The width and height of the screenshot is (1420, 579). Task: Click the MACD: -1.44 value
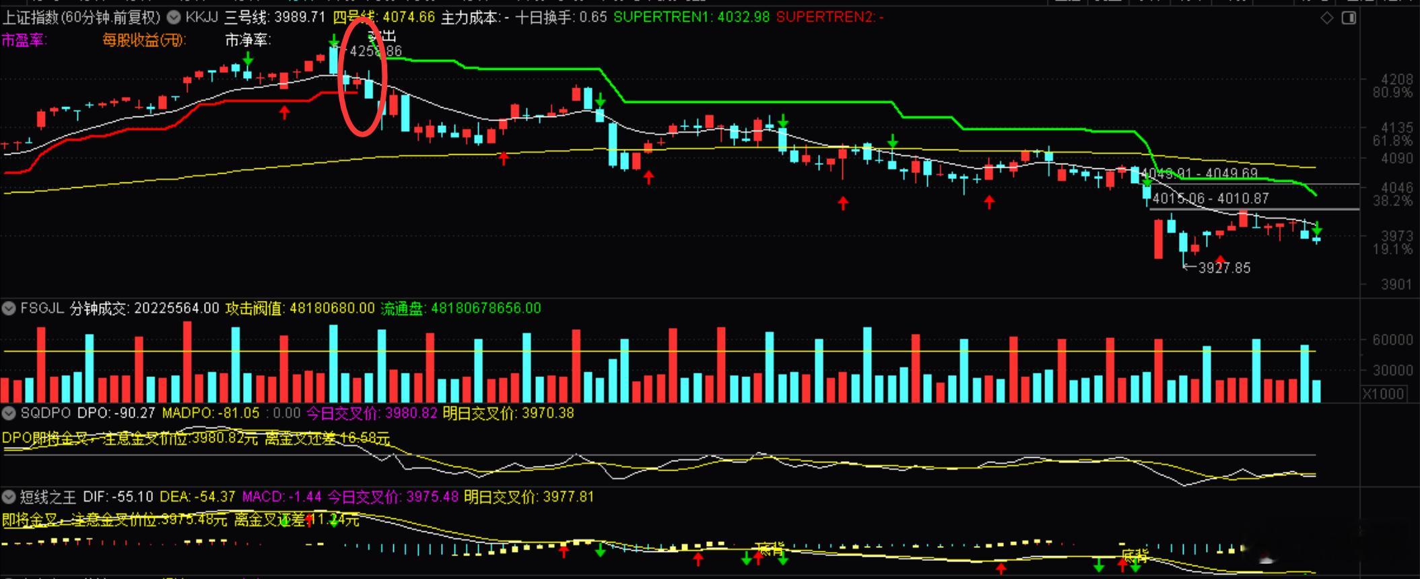[281, 497]
